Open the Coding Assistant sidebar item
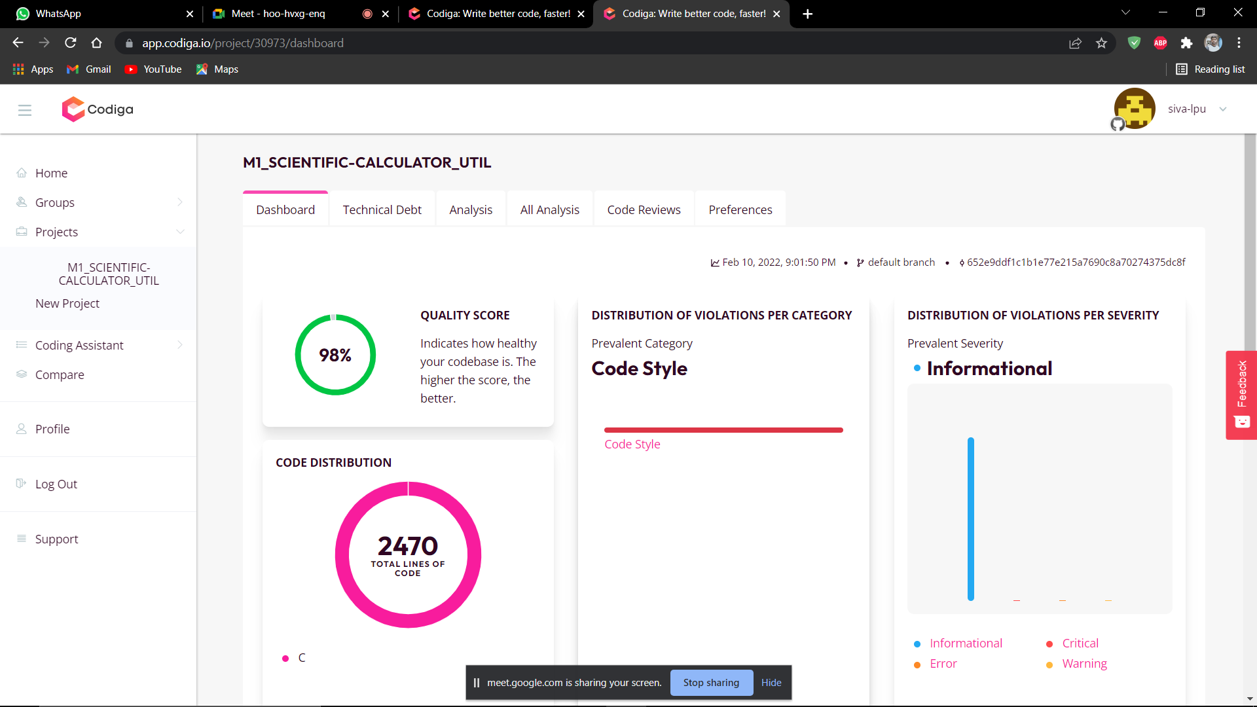The height and width of the screenshot is (707, 1257). 79,345
